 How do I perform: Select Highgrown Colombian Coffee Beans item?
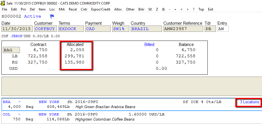pyautogui.click(x=105, y=119)
